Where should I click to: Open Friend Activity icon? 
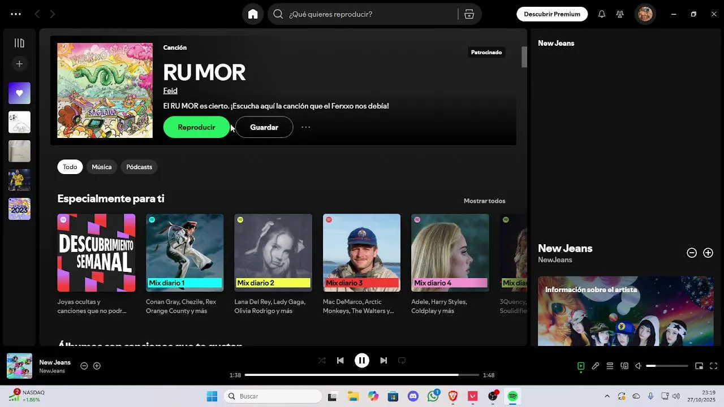(x=620, y=14)
